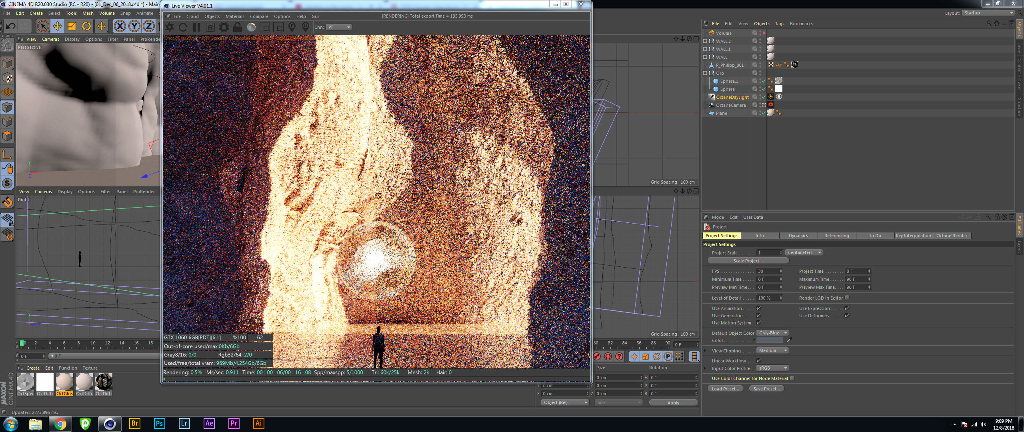Open the Chn channel dropdown
This screenshot has width=1024, height=432.
(339, 27)
